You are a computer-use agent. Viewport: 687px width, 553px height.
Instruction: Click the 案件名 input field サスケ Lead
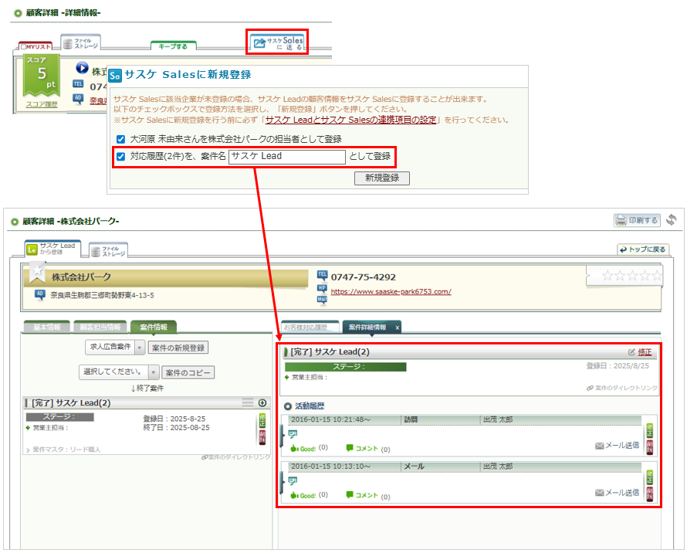287,157
